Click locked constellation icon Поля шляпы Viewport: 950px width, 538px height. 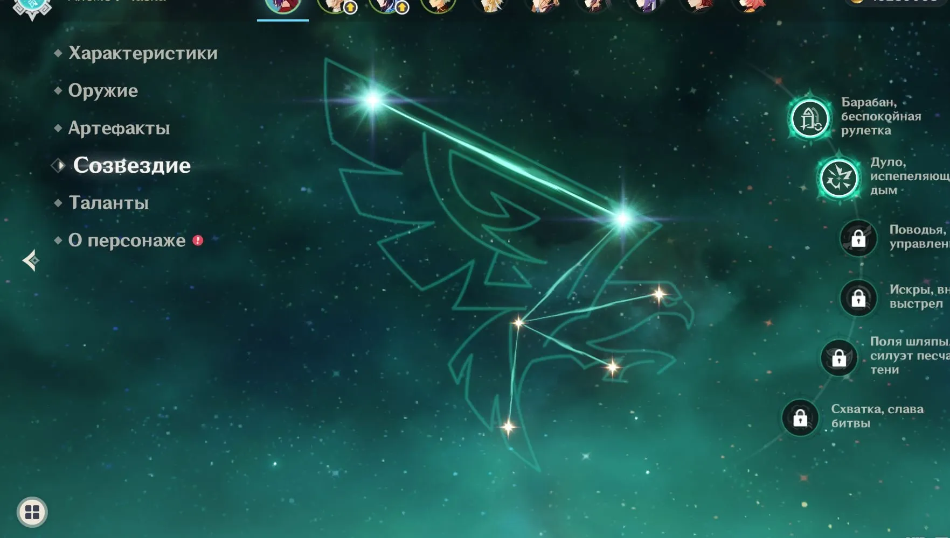pos(838,357)
